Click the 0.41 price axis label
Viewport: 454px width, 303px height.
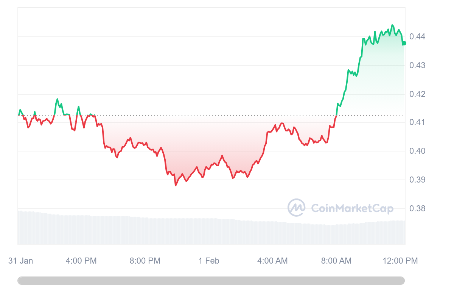tap(417, 122)
